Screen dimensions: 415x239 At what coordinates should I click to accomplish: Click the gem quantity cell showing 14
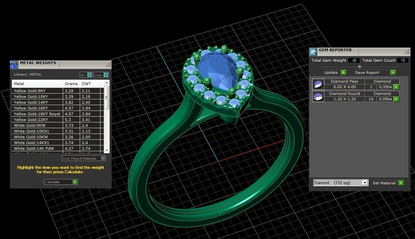(371, 99)
